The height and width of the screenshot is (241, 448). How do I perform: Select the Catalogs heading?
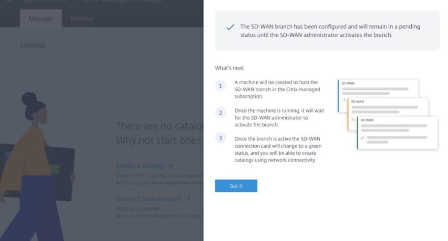coord(32,45)
